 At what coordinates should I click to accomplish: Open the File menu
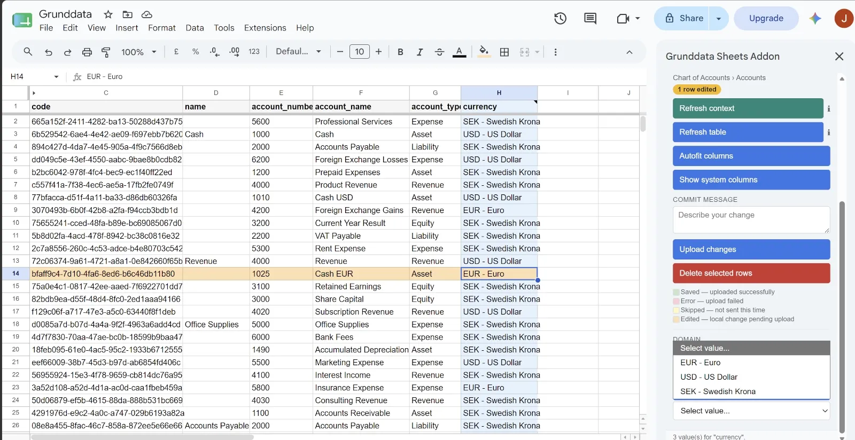pyautogui.click(x=46, y=28)
